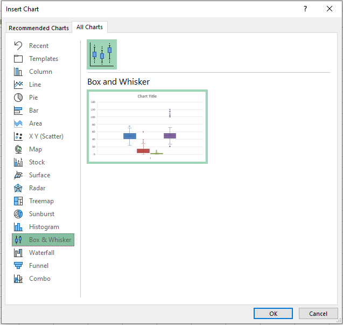Open the Templates folder icon
Image resolution: width=343 pixels, height=325 pixels.
(x=18, y=59)
